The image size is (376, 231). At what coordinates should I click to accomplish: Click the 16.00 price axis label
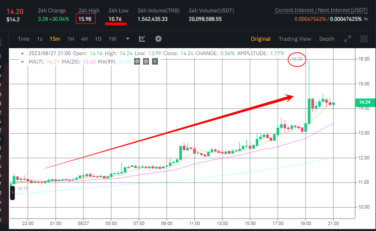pyautogui.click(x=364, y=59)
